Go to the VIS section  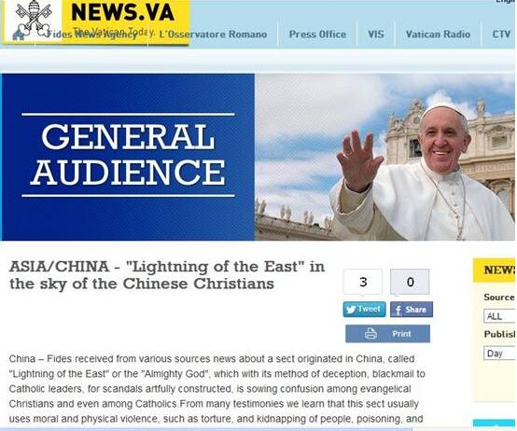(376, 35)
